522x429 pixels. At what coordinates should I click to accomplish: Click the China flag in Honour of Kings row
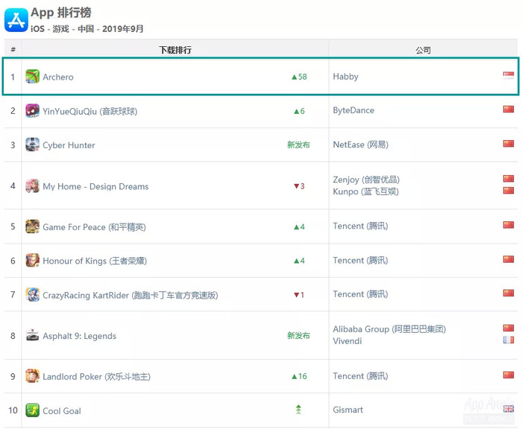(x=509, y=259)
